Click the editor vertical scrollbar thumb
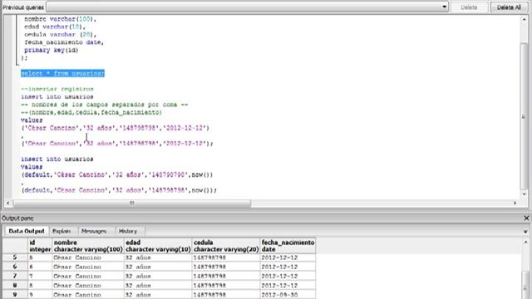 click(x=524, y=117)
